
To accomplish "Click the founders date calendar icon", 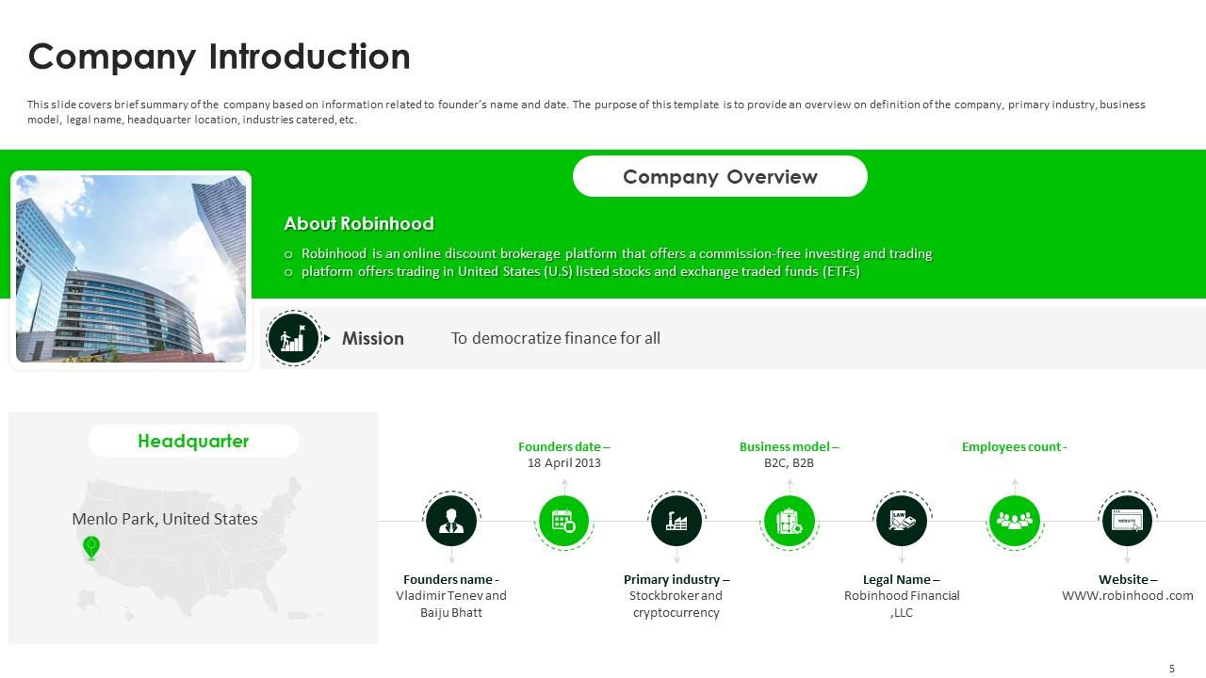I will pos(563,521).
